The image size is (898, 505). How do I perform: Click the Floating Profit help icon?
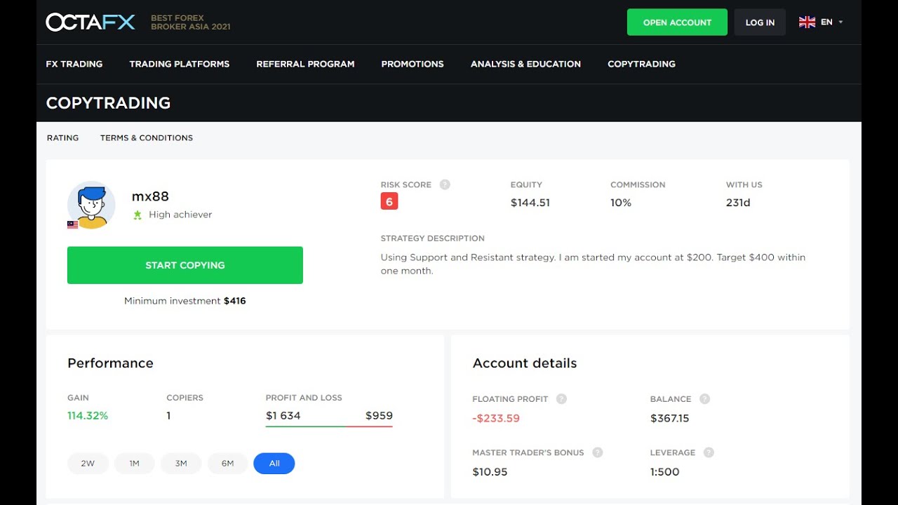(561, 399)
